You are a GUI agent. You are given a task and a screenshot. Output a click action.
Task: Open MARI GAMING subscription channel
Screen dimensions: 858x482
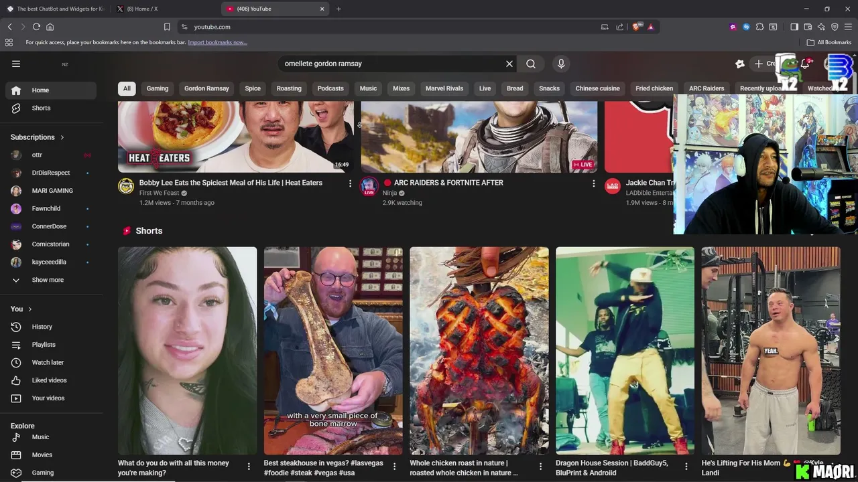click(x=51, y=191)
